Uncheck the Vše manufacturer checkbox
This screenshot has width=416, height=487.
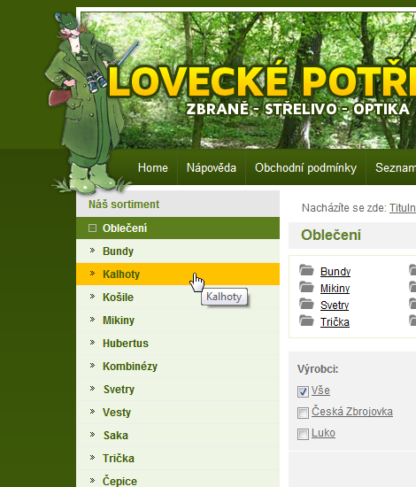pyautogui.click(x=303, y=391)
